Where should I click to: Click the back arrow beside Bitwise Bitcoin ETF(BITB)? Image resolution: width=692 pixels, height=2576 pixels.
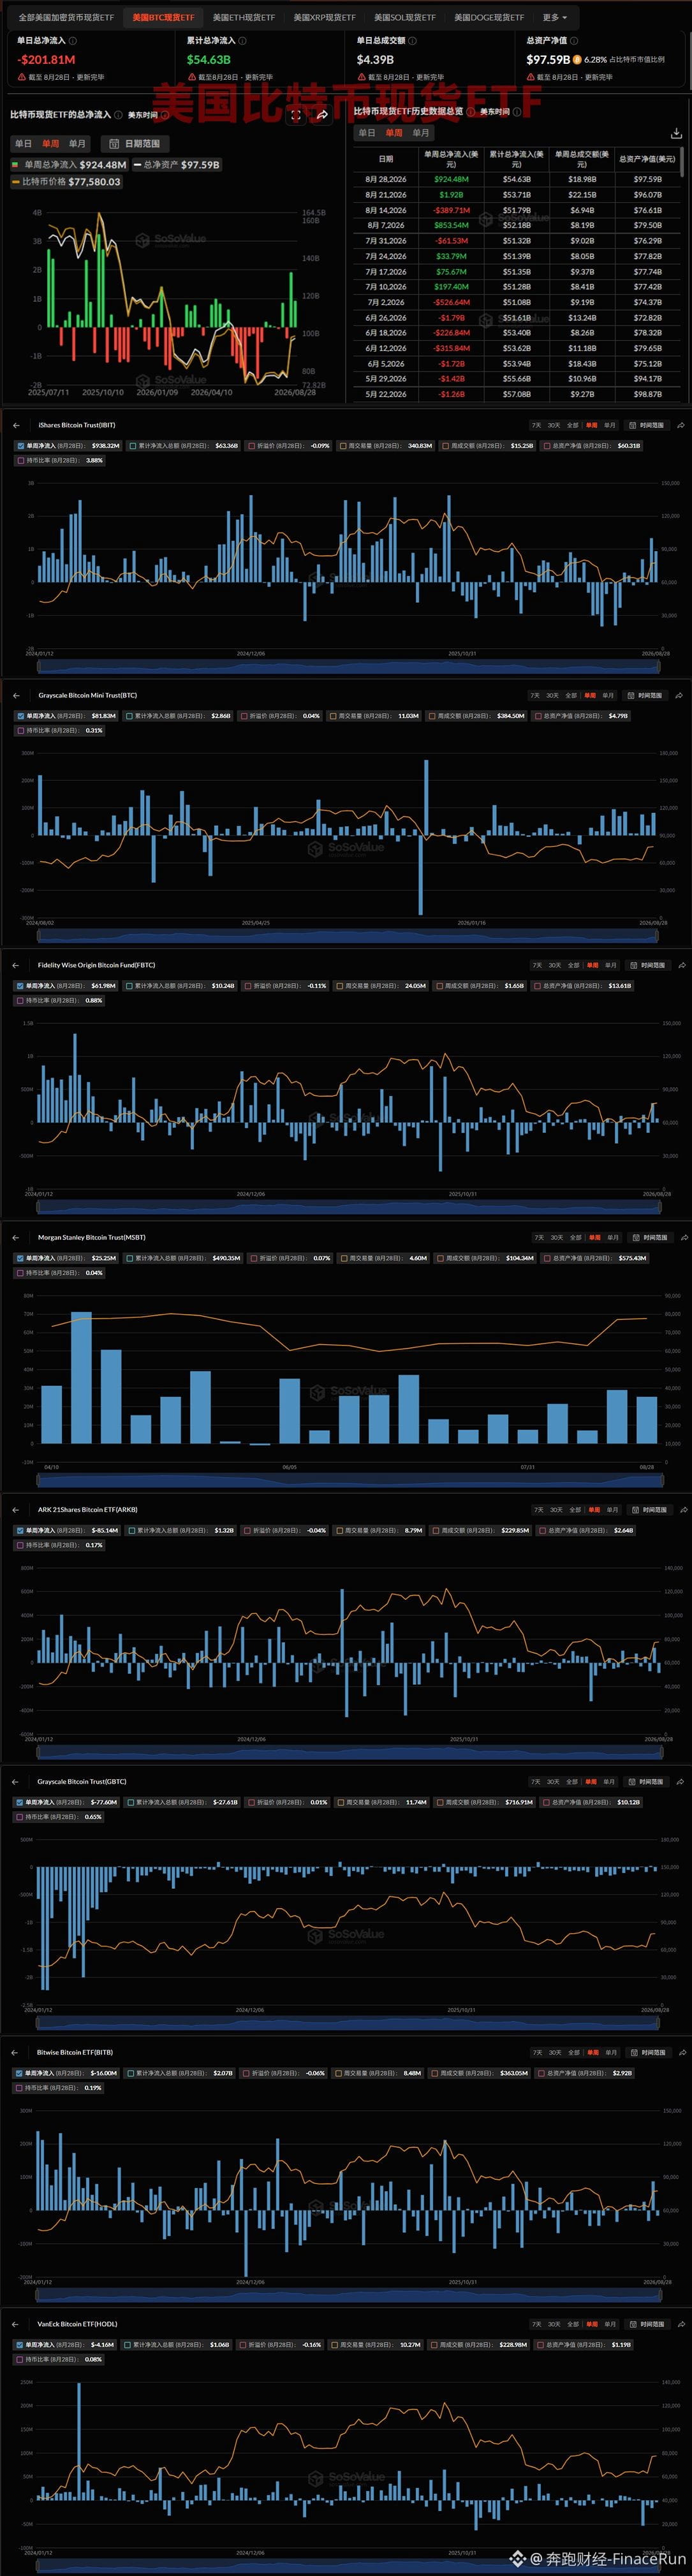coord(16,2052)
